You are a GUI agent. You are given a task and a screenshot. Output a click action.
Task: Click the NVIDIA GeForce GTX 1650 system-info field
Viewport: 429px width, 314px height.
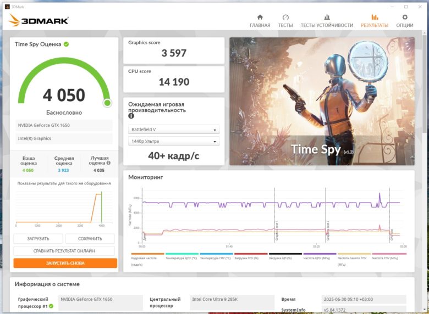(x=101, y=302)
